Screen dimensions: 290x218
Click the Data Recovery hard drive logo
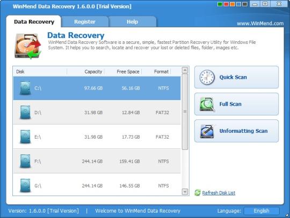28,46
